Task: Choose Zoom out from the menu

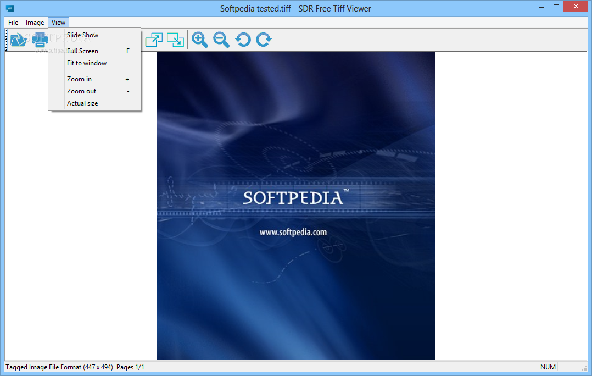Action: (x=95, y=91)
